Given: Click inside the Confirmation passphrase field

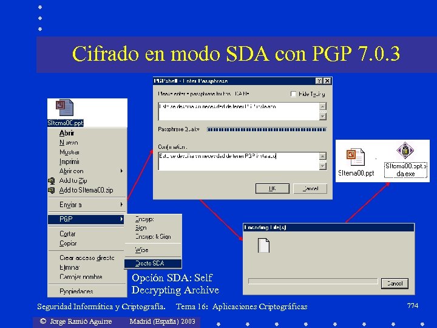Looking at the screenshot, I should click(x=239, y=161).
